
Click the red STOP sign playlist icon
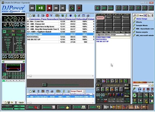47,15
